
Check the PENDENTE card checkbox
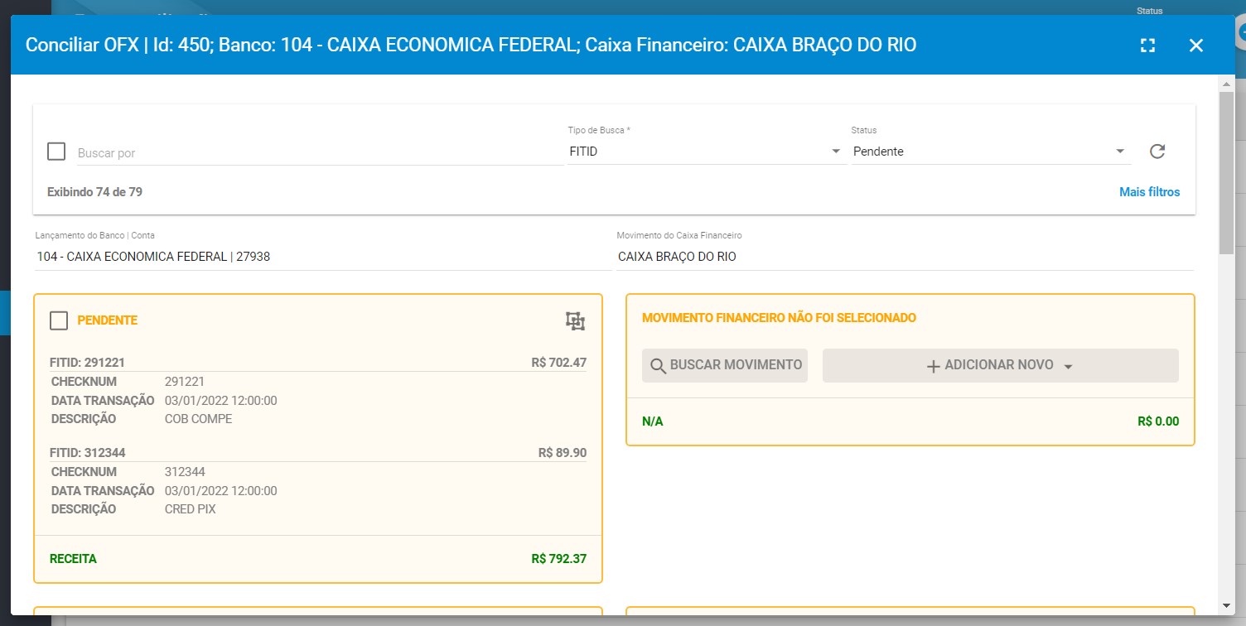point(59,320)
